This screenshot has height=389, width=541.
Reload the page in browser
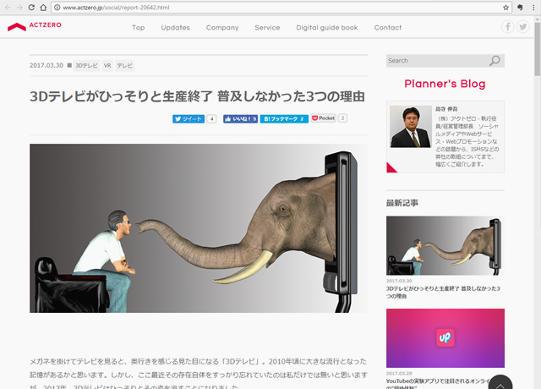coord(41,7)
